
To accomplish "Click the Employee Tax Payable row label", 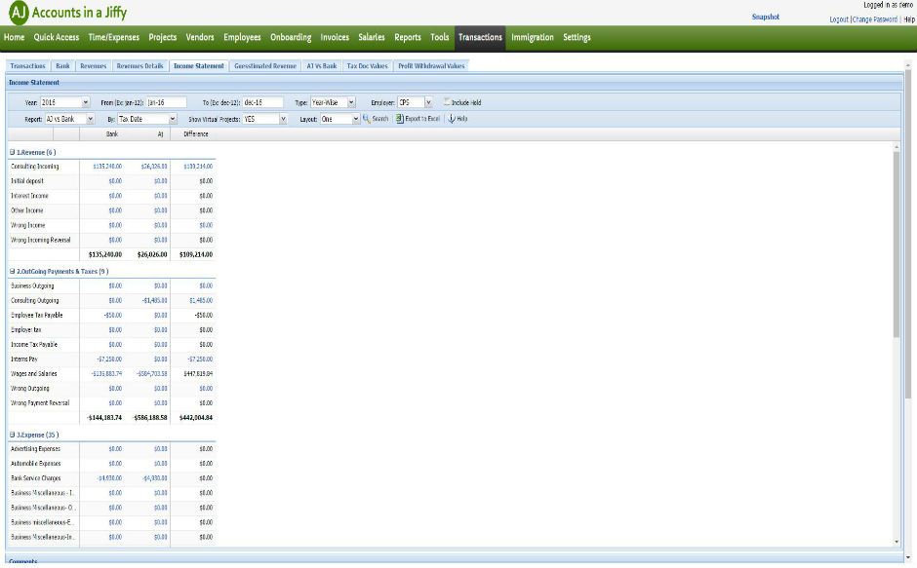I will [36, 315].
